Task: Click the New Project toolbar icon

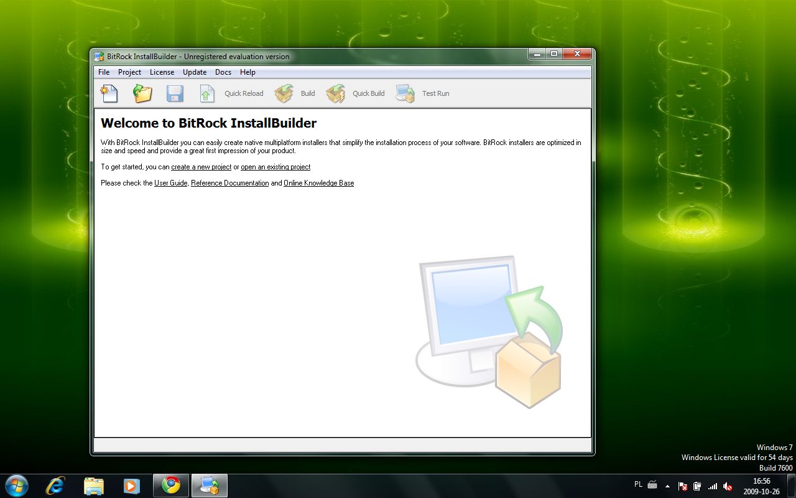Action: [x=109, y=93]
